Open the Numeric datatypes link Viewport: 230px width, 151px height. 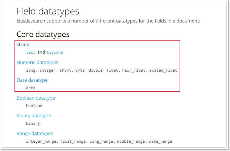pos(37,62)
